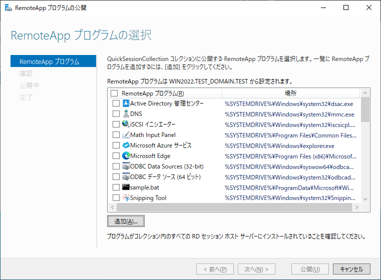The image size is (381, 280).
Task: Click the vertical scrollbar up arrow
Action: tap(365, 93)
